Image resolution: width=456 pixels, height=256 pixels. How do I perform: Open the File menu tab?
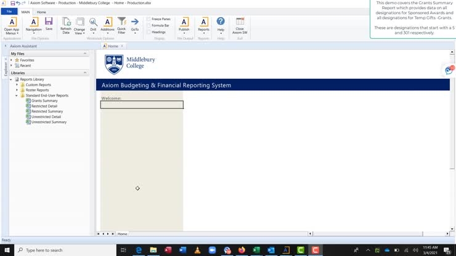pos(9,12)
